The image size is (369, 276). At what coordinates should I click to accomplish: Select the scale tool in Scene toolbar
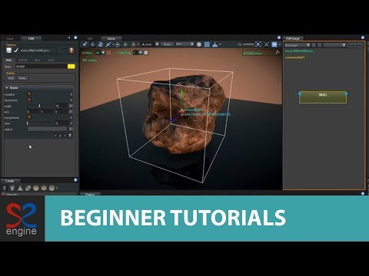(x=108, y=44)
